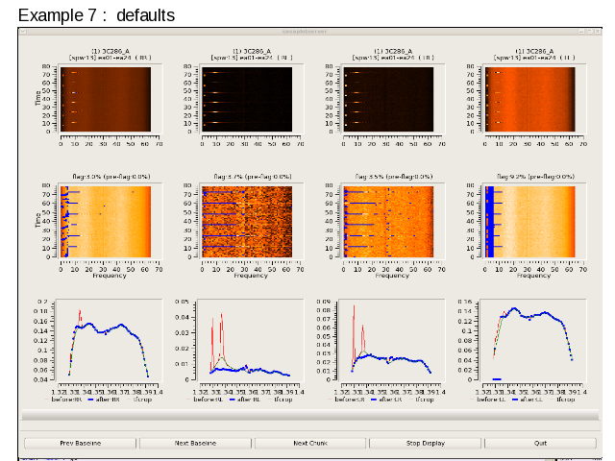Screen dimensions: 615x461
Task: Select the top-right LL orange waterfall plot
Action: (529, 99)
